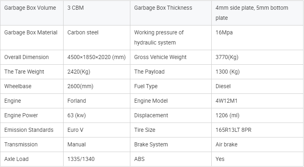
Task: Click the Carbon steel material value
Action: point(83,32)
